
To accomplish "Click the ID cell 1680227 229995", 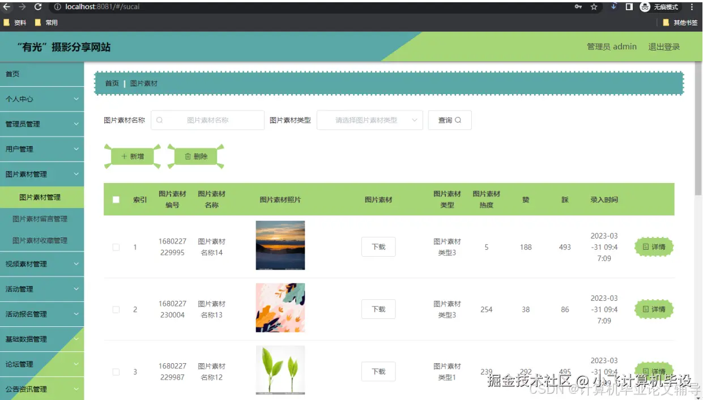I will [x=172, y=247].
